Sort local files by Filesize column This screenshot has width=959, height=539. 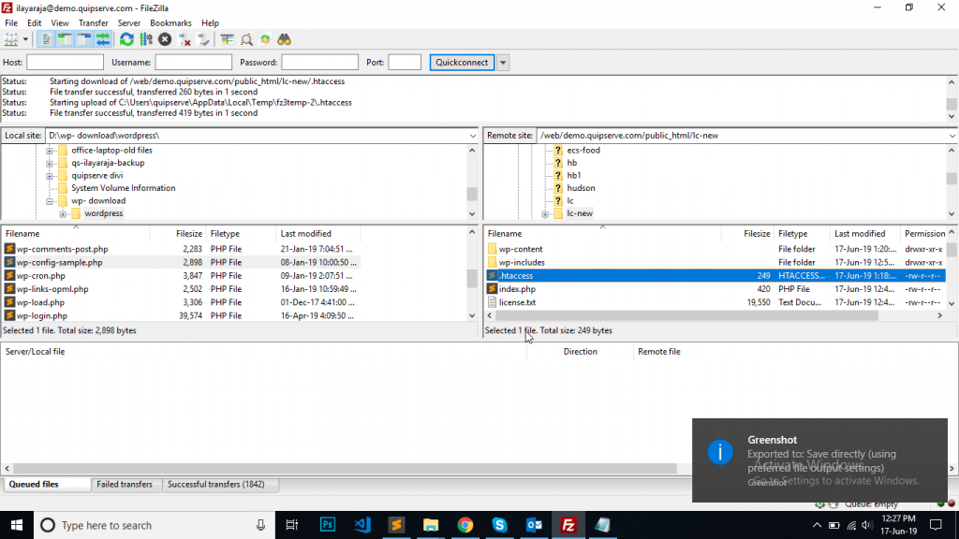(177, 233)
